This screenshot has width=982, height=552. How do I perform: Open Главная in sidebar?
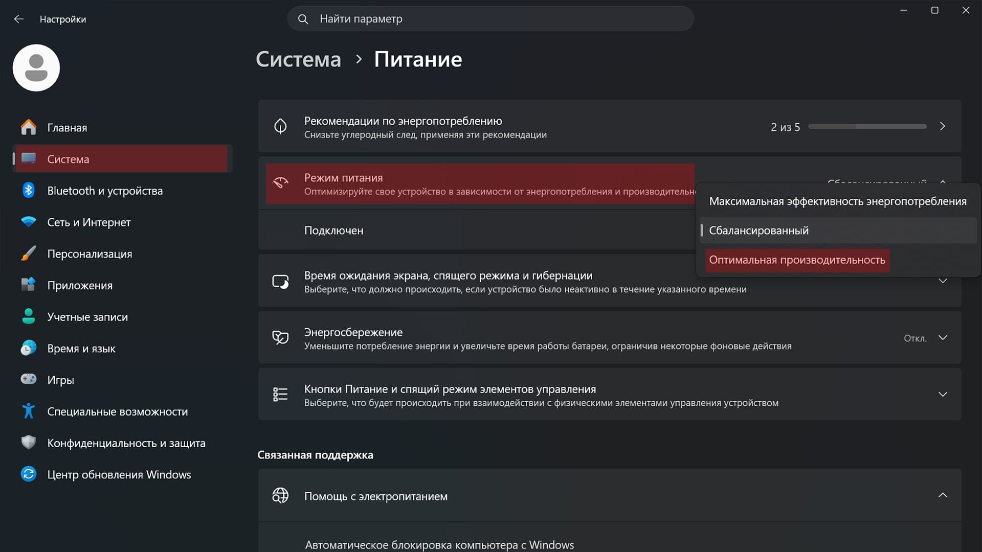click(123, 127)
